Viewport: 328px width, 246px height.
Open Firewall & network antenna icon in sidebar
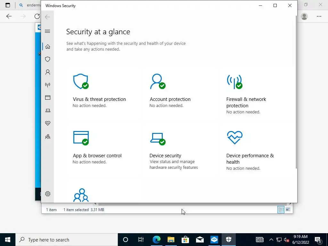(48, 85)
